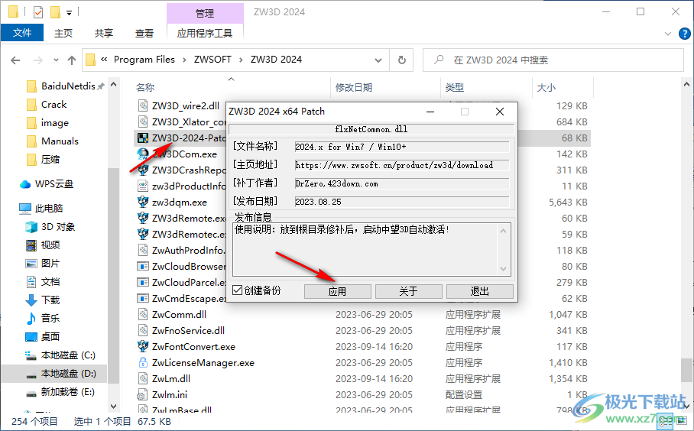
Task: Click the 关于 button in the Patch dialog
Action: [x=408, y=291]
